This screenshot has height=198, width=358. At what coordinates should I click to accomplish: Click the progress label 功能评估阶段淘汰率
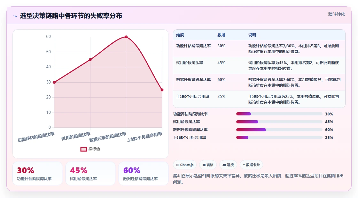pos(191,114)
